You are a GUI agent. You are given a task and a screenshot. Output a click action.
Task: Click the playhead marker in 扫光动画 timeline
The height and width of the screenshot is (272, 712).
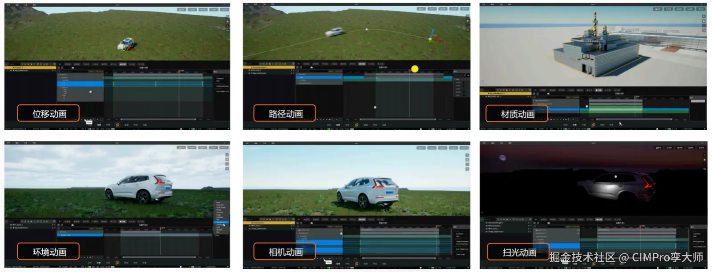click(x=641, y=227)
